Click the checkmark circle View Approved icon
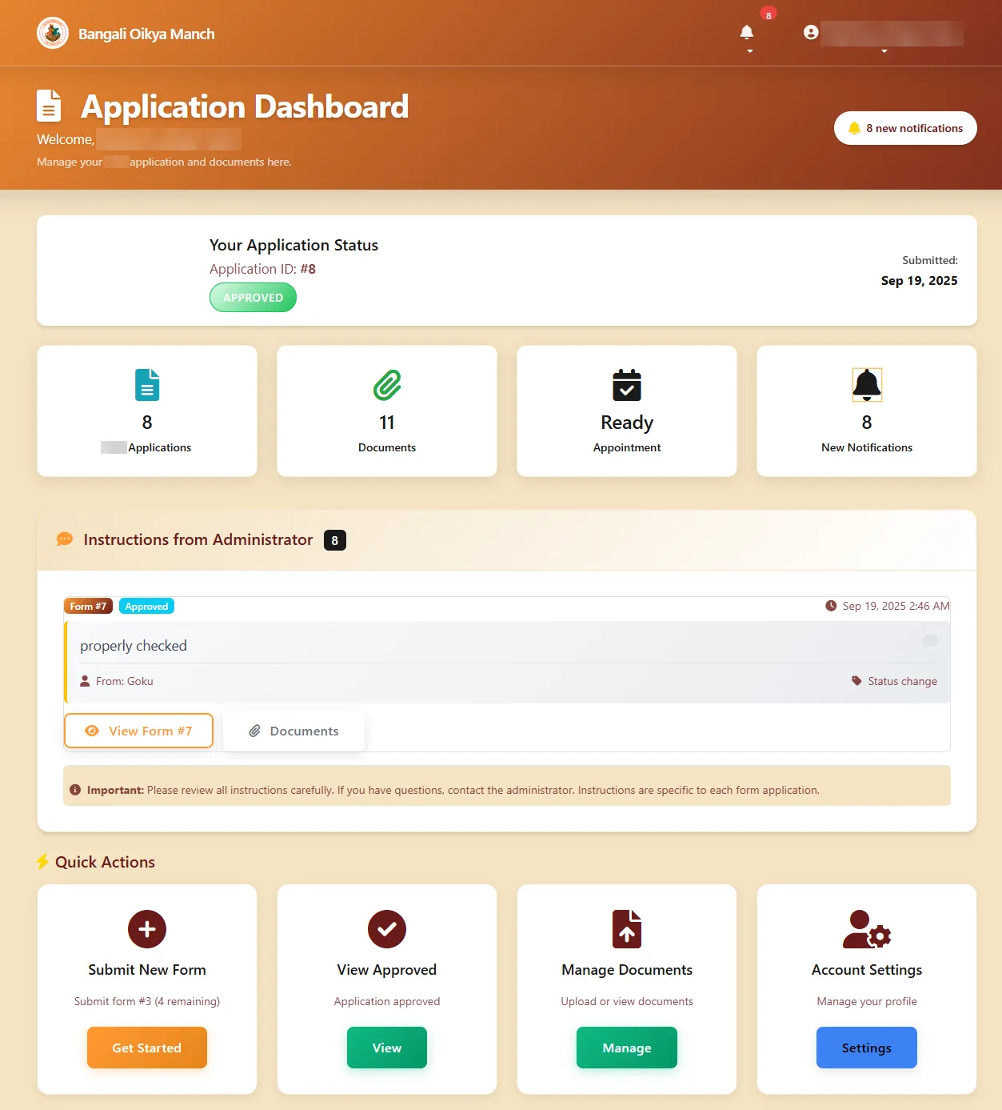Viewport: 1002px width, 1110px height. pyautogui.click(x=387, y=929)
